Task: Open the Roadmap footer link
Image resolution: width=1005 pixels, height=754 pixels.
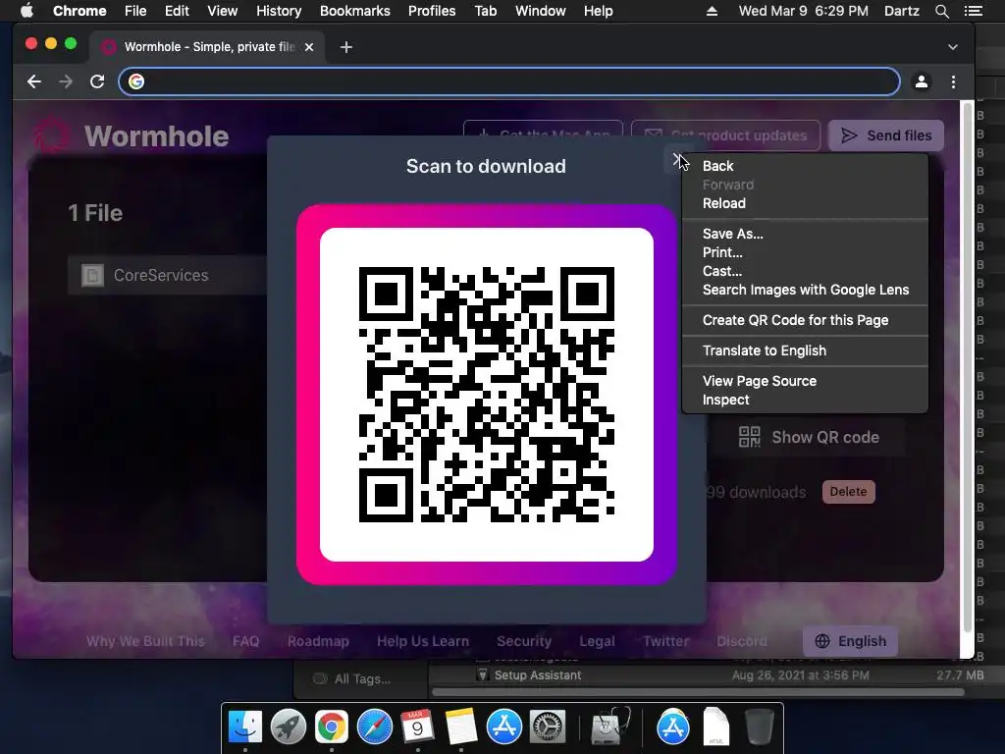Action: 318,641
